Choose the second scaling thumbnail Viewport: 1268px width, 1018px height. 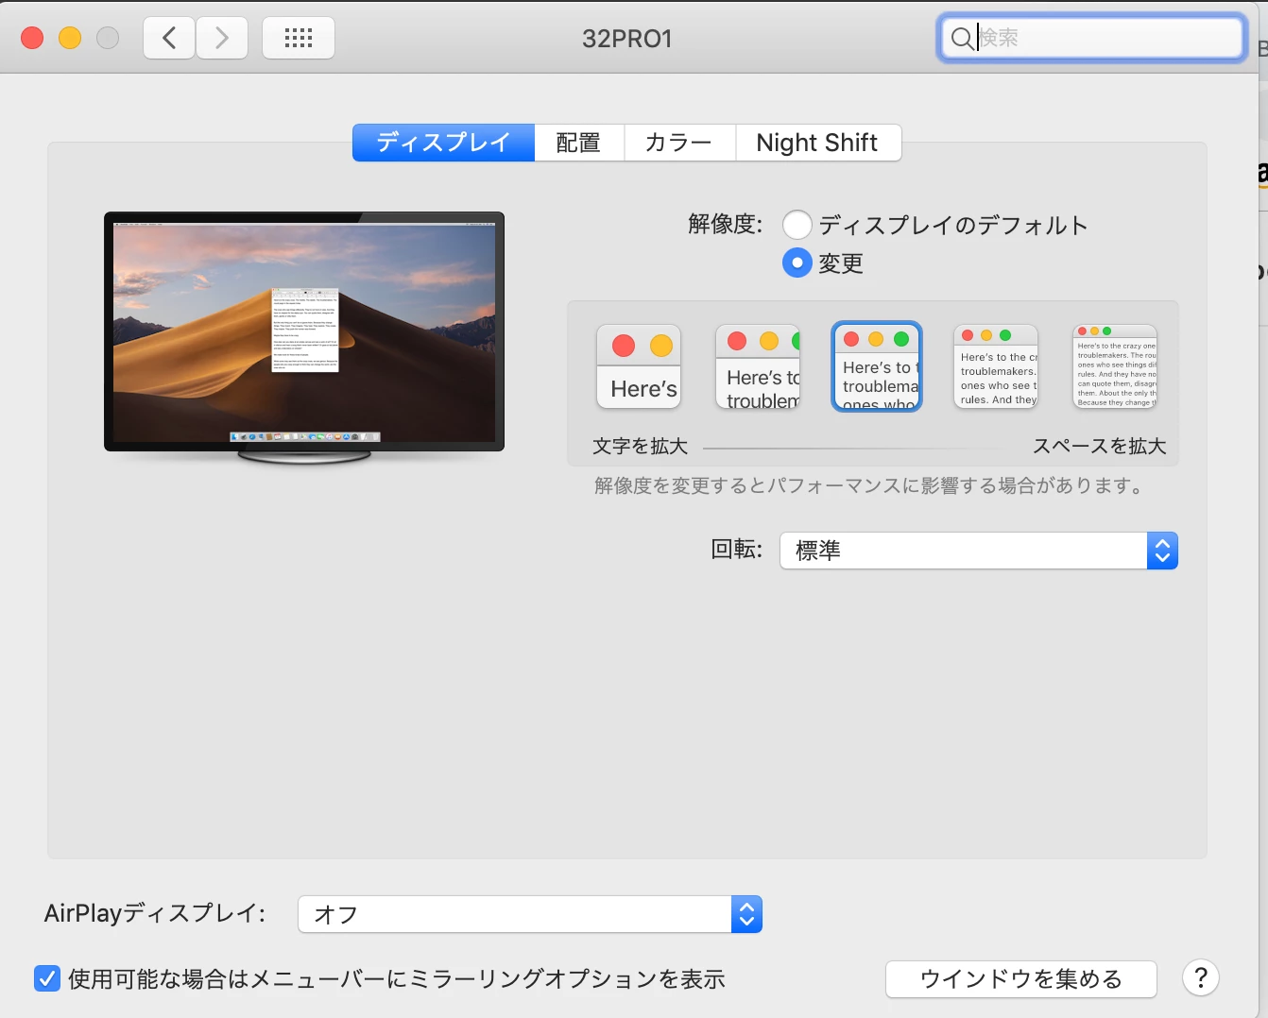[758, 366]
